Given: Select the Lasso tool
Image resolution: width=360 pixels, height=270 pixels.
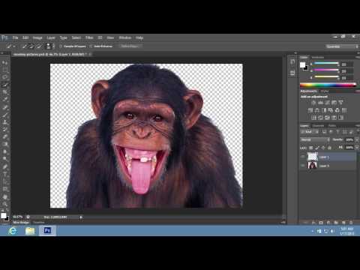Looking at the screenshot, I should [5, 77].
